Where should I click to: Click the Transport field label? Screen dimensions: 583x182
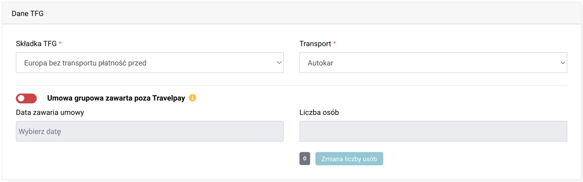315,44
